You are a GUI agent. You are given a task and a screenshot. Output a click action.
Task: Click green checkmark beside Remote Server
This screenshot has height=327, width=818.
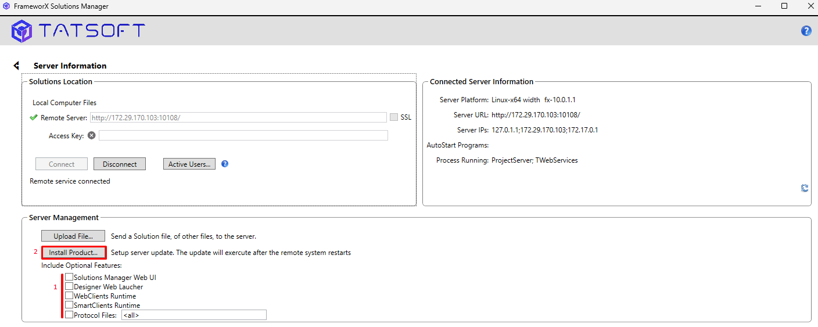34,117
